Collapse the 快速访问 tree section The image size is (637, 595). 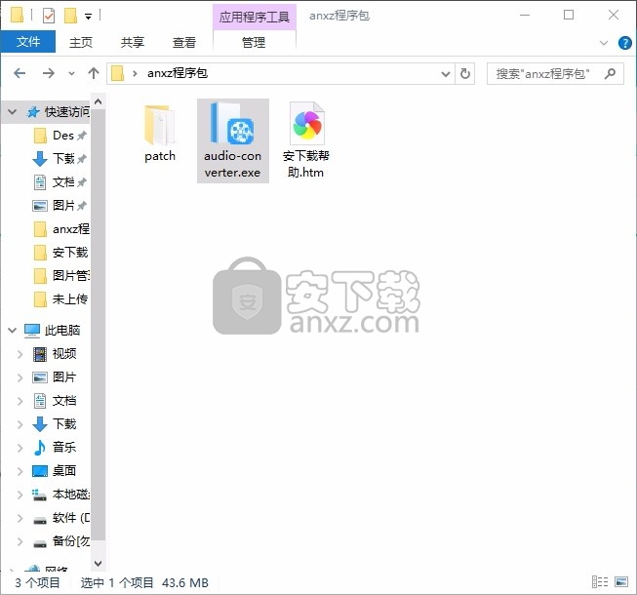[x=12, y=112]
